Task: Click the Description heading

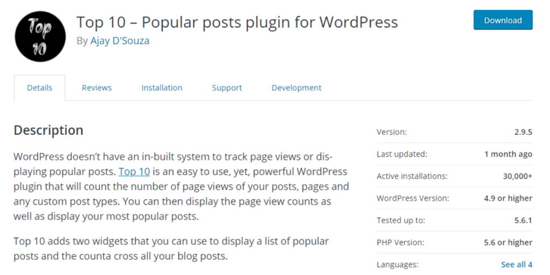Action: click(x=48, y=130)
